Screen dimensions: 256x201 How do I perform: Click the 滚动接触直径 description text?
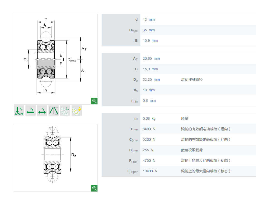click(192, 79)
